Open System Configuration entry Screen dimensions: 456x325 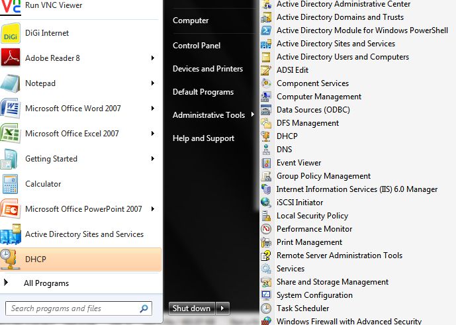click(x=314, y=295)
